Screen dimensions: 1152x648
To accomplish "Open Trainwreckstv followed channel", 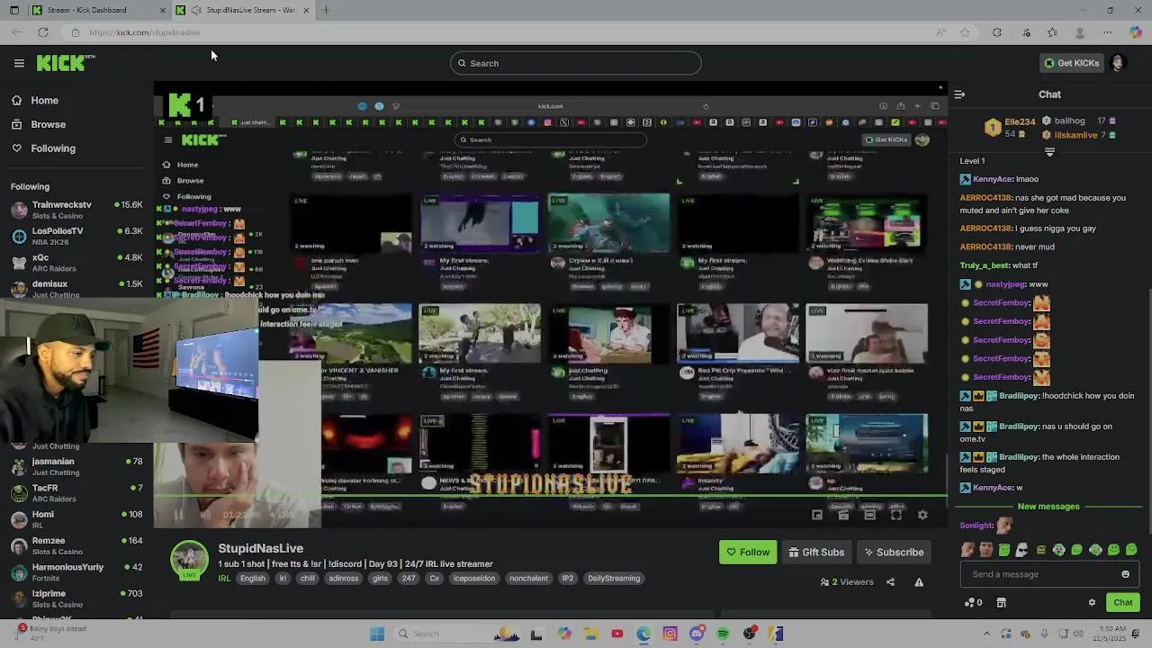I will pos(76,210).
